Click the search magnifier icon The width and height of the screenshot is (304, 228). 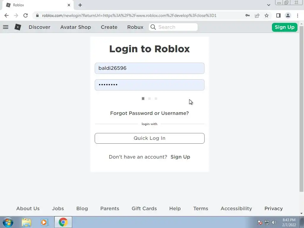153,27
